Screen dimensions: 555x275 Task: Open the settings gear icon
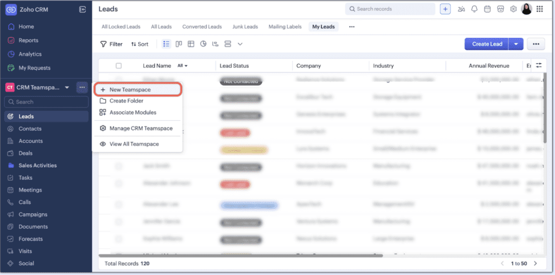pos(513,9)
